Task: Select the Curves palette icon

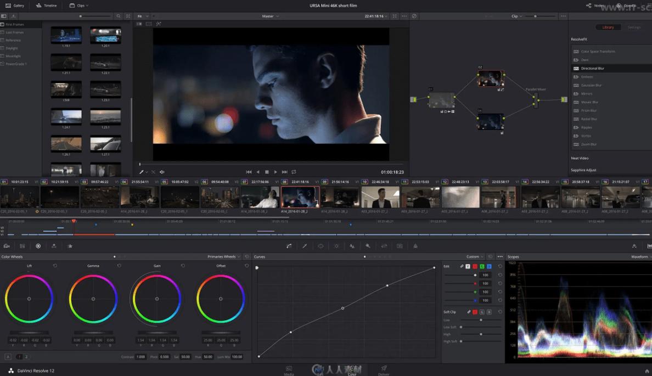Action: tap(289, 246)
